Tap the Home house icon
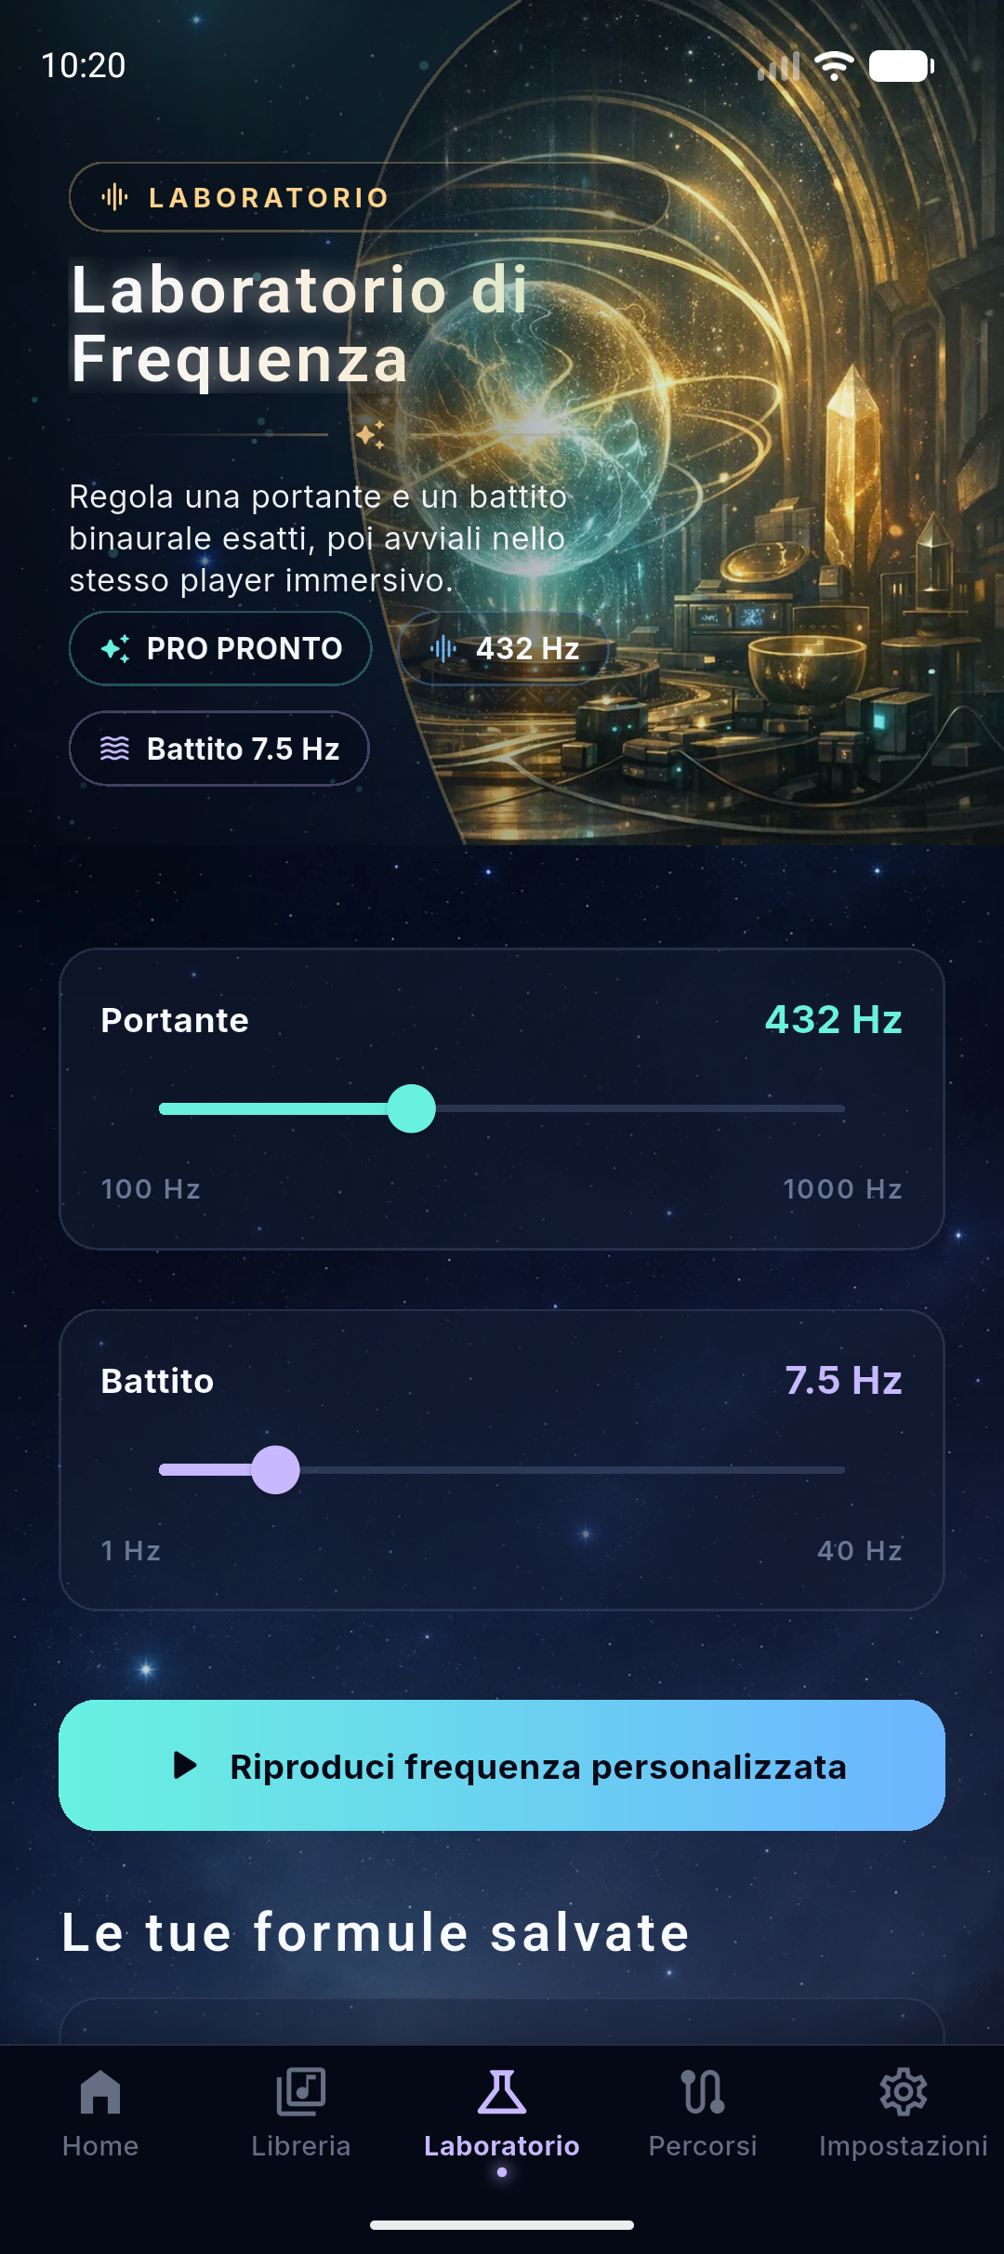The height and width of the screenshot is (2254, 1004). pos(100,2093)
